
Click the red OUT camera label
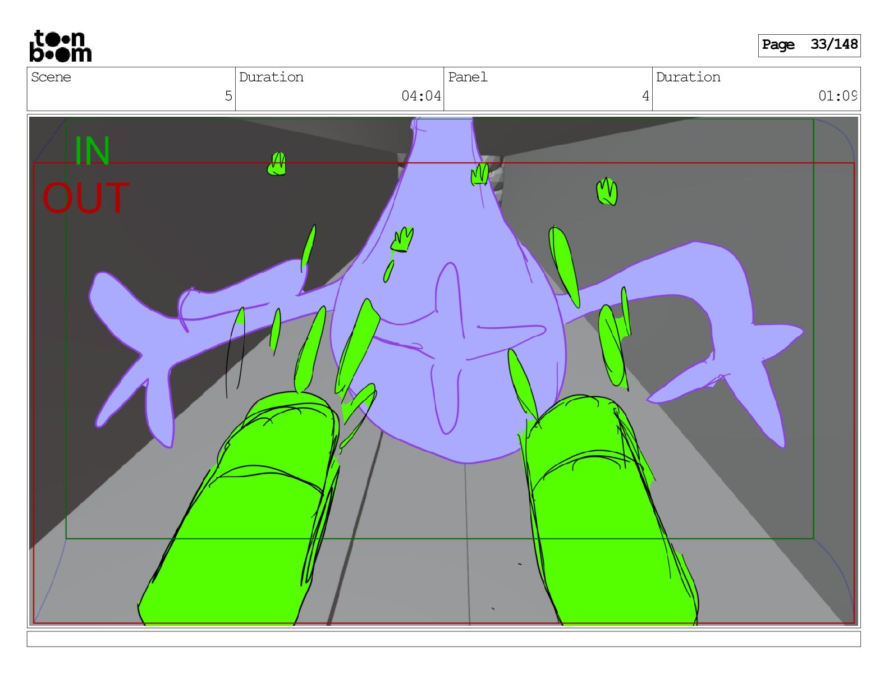pos(86,198)
